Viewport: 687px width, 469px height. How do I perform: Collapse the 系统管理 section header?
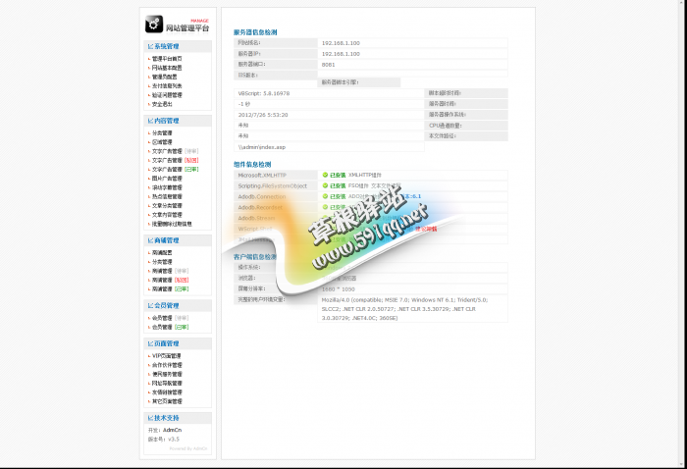178,46
